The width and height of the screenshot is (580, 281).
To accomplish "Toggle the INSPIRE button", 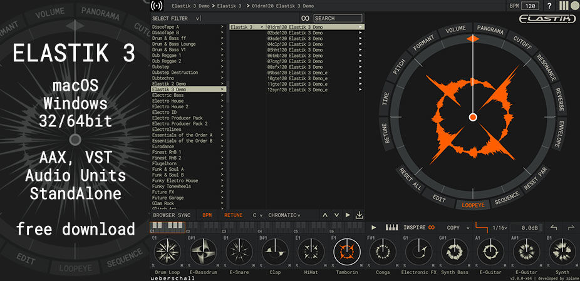I will (x=419, y=228).
